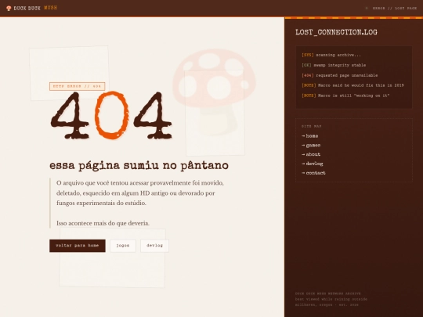The width and height of the screenshot is (423, 317).
Task: Click the large 404 heading
Action: coord(111,115)
